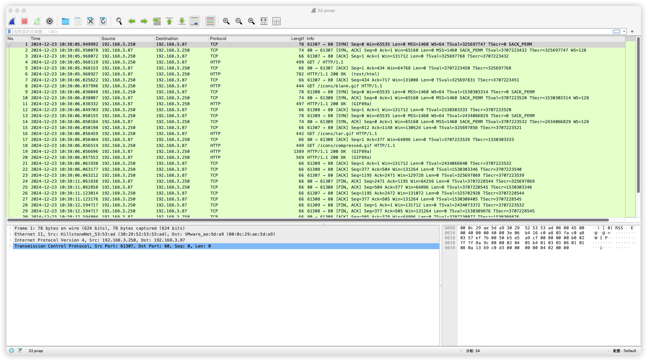The image size is (647, 361).
Task: Expand Internet Protocol Version 4 details
Action: pos(11,240)
